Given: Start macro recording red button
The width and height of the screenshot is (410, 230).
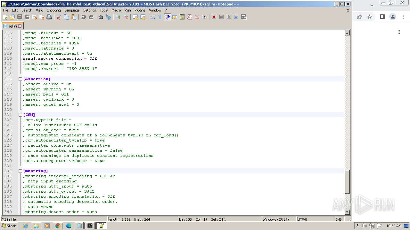Looking at the screenshot, I should pyautogui.click(x=214, y=17).
